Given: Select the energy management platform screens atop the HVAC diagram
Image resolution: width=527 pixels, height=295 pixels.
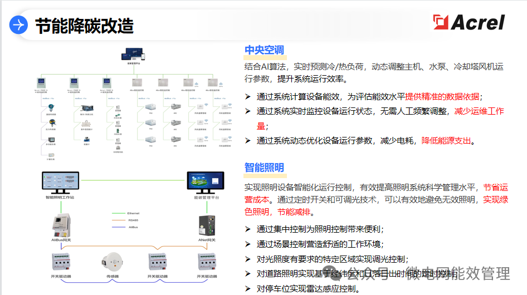Looking at the screenshot, I should point(134,54).
